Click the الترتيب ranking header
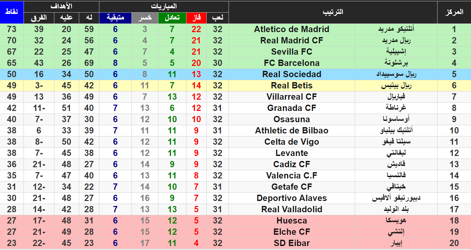Viewport: 471px width, 250px height. click(333, 12)
